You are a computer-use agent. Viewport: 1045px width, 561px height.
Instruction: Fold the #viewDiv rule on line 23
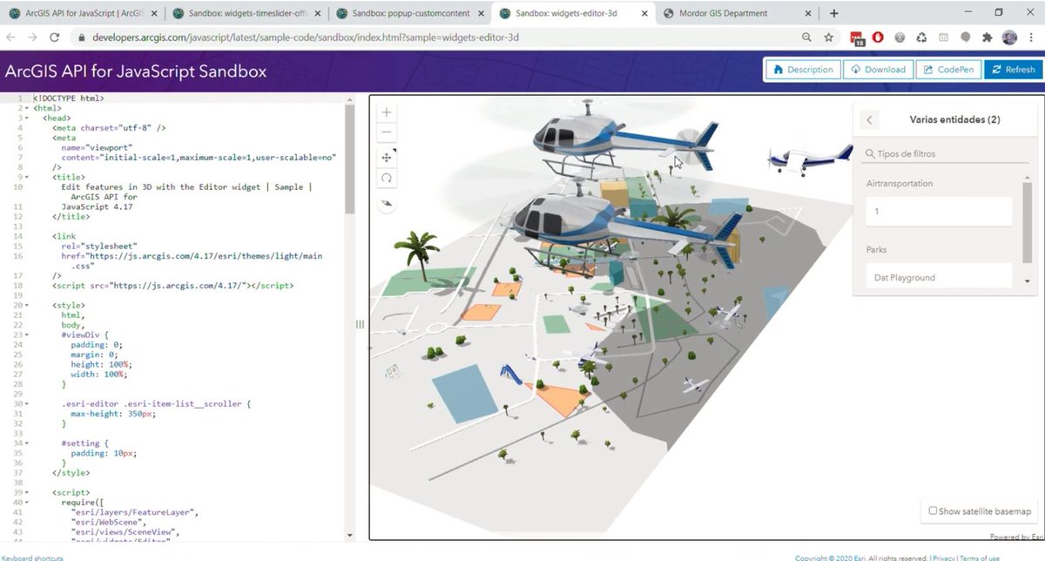point(28,335)
